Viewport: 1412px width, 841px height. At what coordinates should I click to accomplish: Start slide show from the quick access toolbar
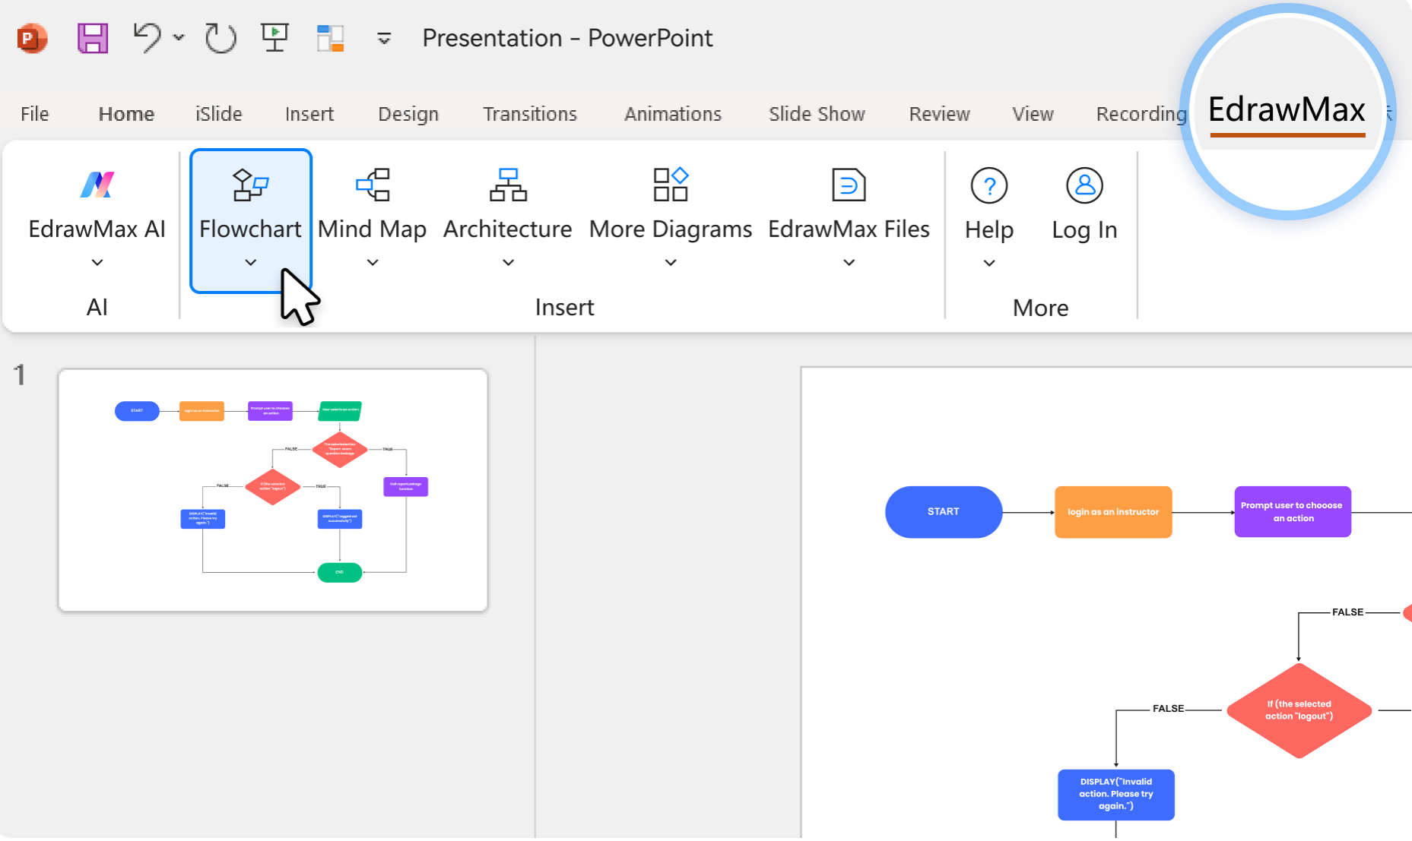(274, 36)
